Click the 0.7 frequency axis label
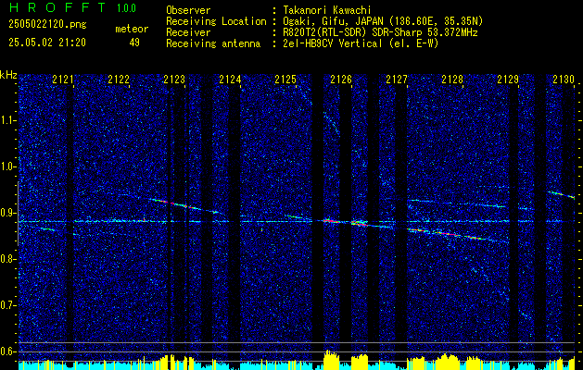Viewport: 583px width, 370px height. click(8, 305)
